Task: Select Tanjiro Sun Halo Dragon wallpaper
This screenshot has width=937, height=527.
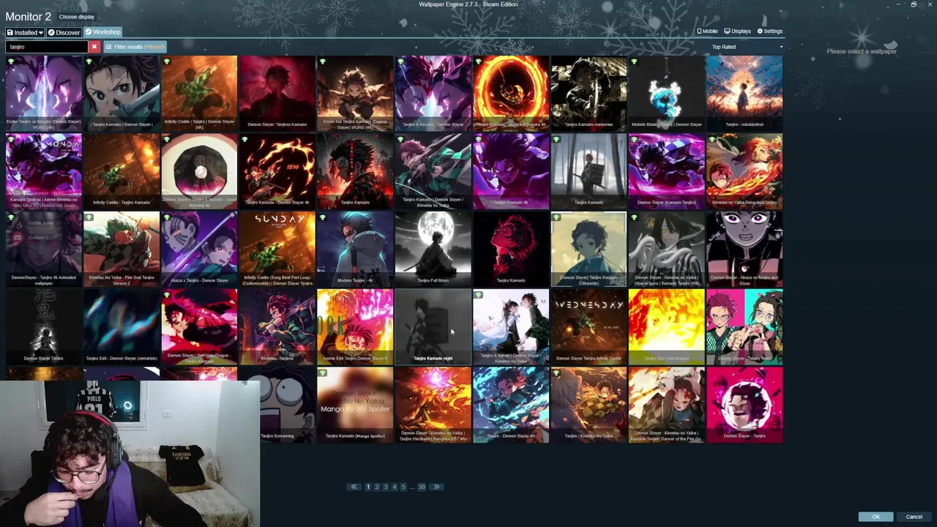Action: [666, 327]
